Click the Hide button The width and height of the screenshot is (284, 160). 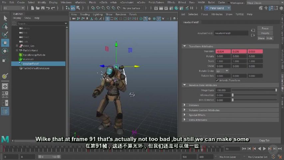click(x=269, y=38)
